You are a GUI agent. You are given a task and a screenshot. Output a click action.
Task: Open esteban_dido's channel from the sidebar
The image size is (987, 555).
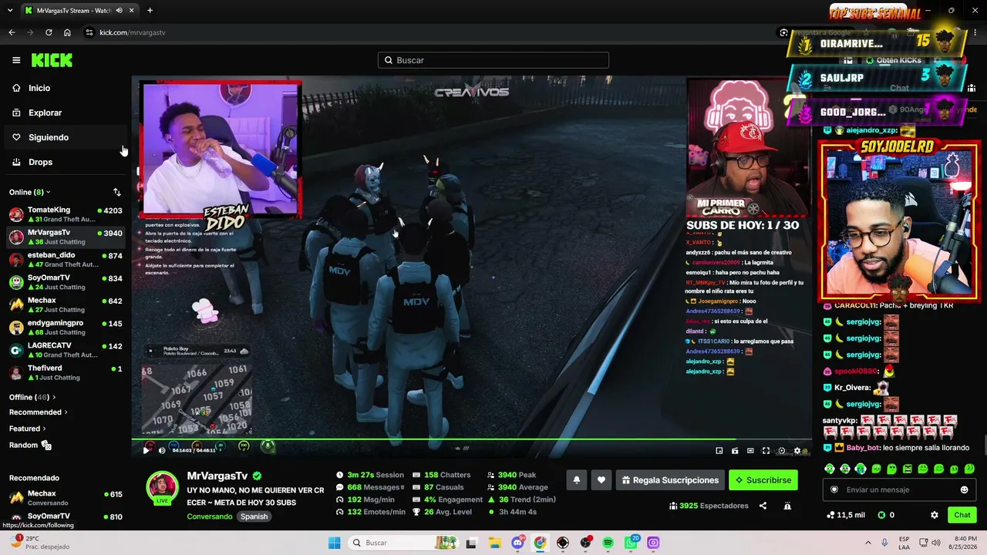[66, 260]
